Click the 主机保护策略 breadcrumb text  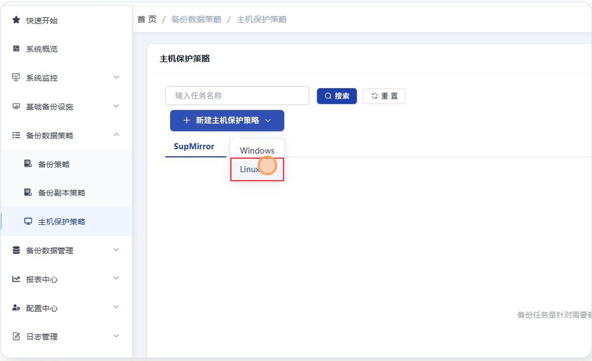[262, 19]
